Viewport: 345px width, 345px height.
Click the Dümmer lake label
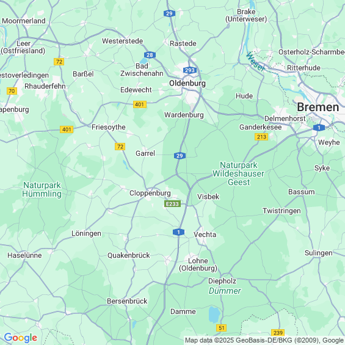click(225, 291)
